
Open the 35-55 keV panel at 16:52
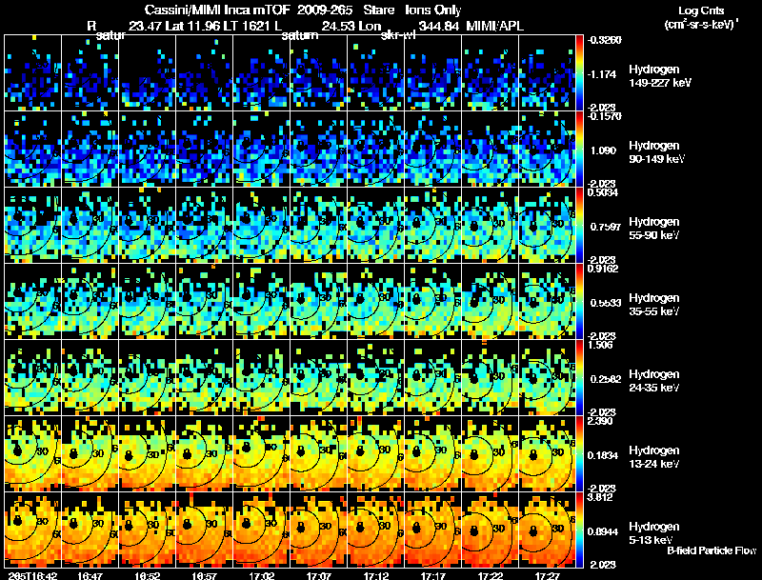[147, 302]
